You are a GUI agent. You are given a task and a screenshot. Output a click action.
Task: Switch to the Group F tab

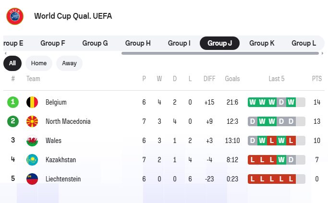coord(53,43)
